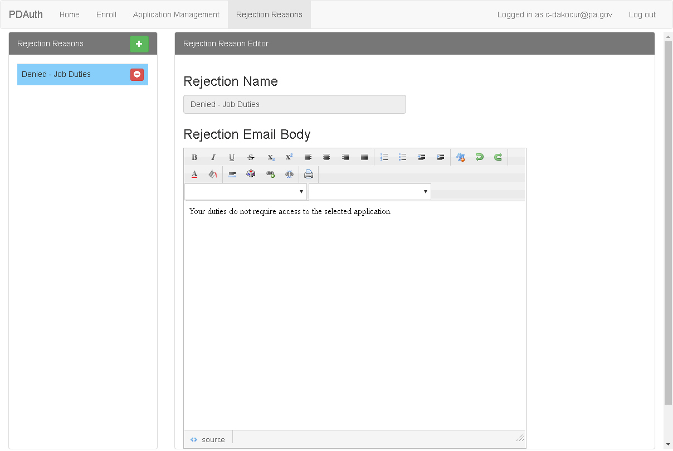Switch editor to source view
Viewport: 673px width, 451px height.
click(x=208, y=439)
